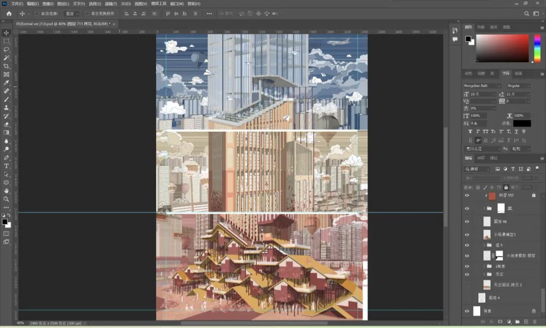Select the Hand tool
This screenshot has width=546, height=328.
pos(6,191)
